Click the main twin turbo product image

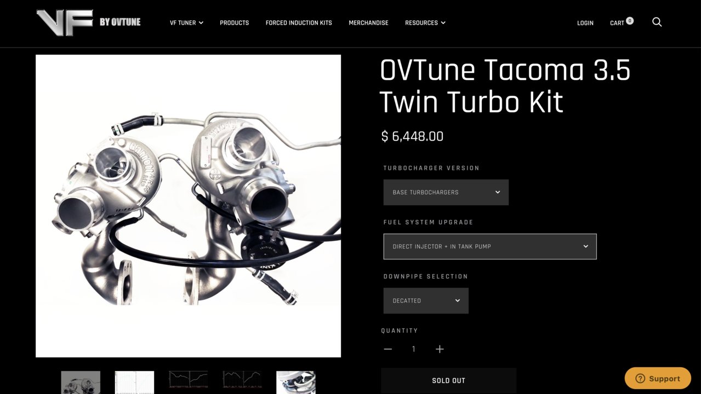[x=188, y=206]
